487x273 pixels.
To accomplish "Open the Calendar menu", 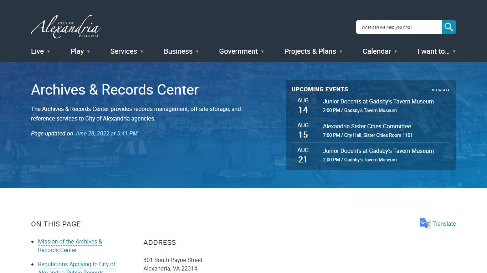I will 377,51.
